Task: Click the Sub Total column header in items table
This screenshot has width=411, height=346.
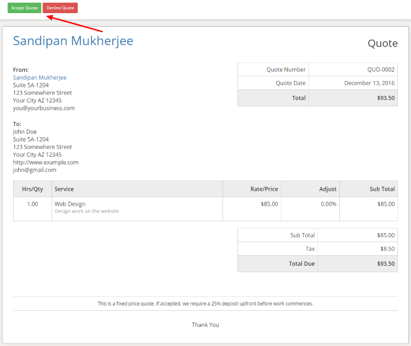Action: pyautogui.click(x=369, y=189)
